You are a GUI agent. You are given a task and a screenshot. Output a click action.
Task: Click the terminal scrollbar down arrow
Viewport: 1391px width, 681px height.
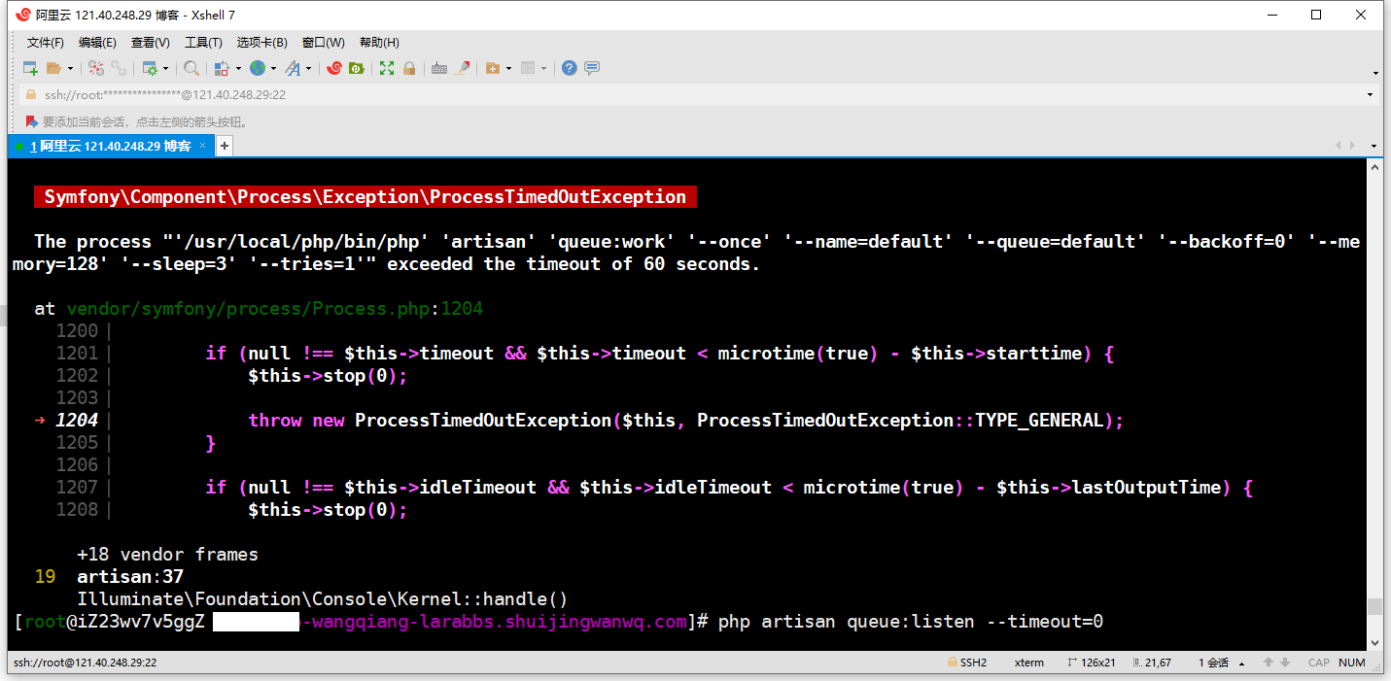pos(1374,642)
